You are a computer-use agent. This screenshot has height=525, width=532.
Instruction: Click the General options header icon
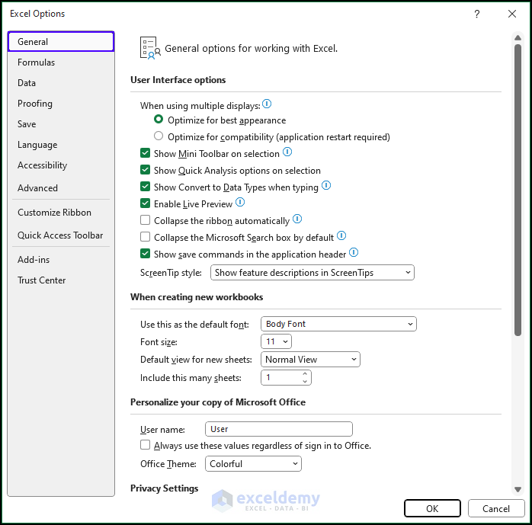pyautogui.click(x=150, y=48)
